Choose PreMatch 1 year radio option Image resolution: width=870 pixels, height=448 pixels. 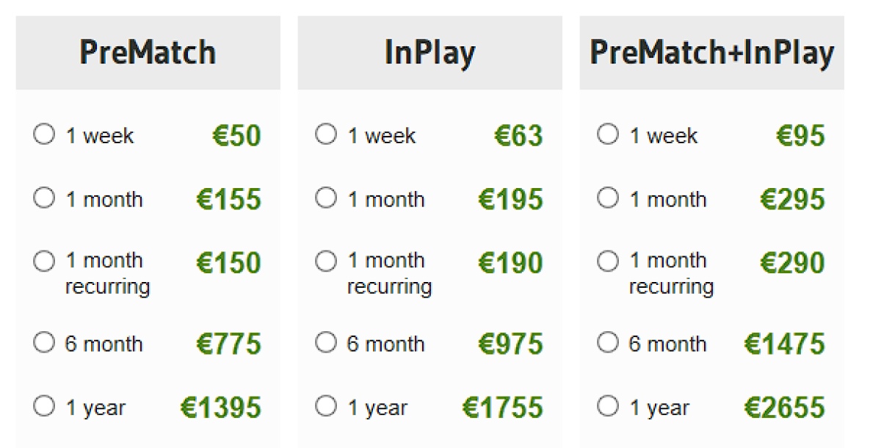coord(44,406)
